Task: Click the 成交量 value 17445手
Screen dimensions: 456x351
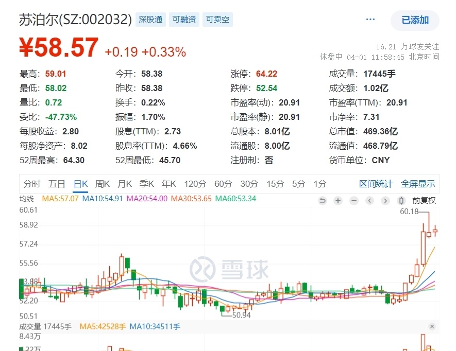Action: point(379,74)
